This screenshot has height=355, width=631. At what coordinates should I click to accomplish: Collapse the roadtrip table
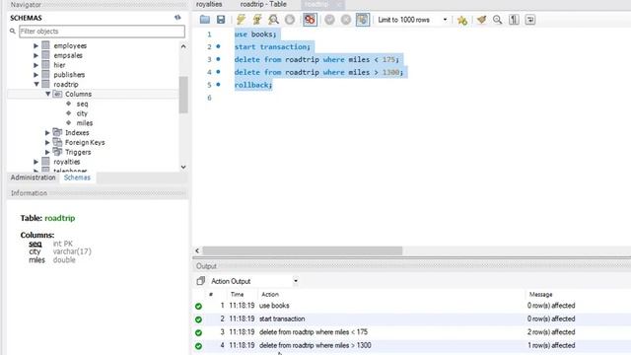click(x=36, y=84)
